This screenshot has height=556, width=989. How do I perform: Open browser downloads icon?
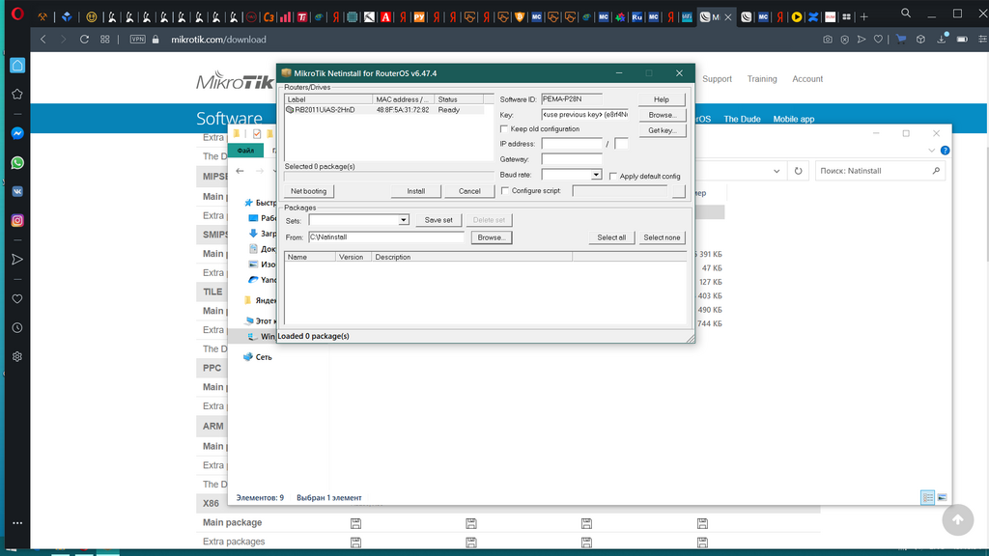pos(942,39)
